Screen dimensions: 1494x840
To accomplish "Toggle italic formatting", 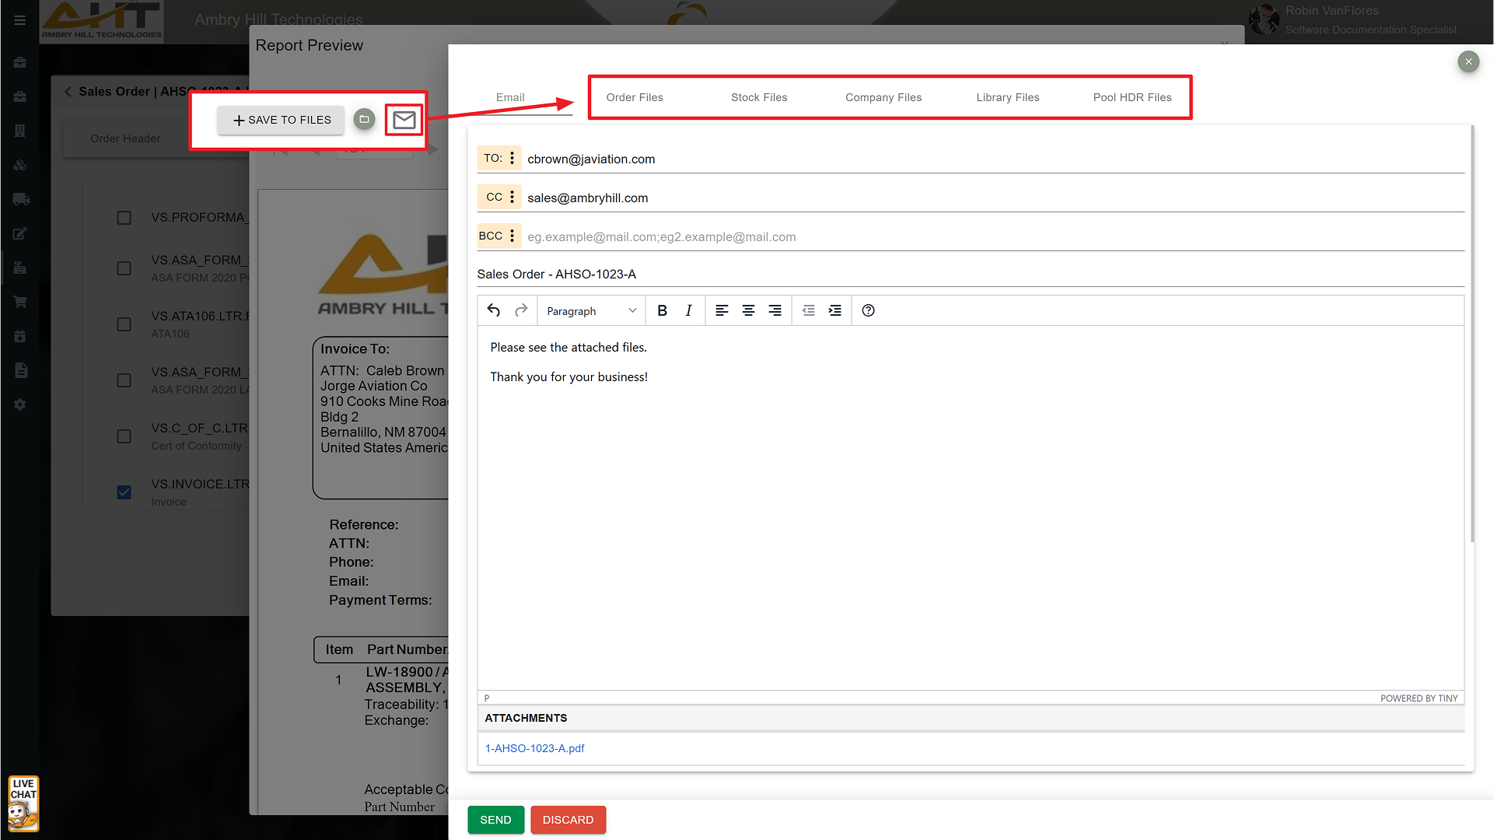I will click(688, 310).
